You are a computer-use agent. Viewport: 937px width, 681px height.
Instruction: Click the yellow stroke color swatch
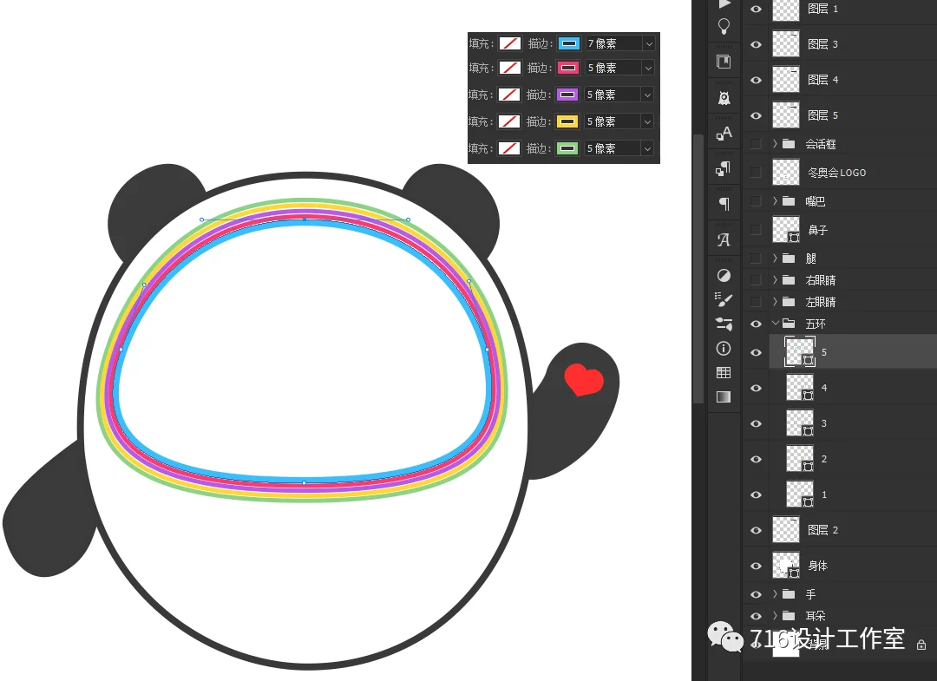pyautogui.click(x=567, y=121)
